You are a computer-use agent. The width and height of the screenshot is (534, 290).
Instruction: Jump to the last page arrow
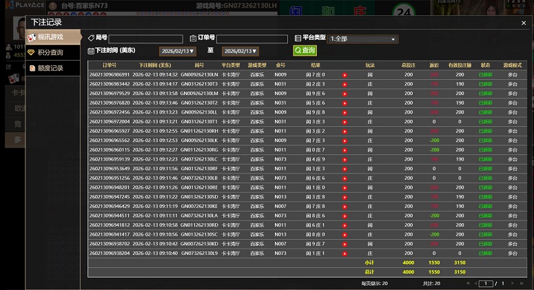pyautogui.click(x=520, y=283)
